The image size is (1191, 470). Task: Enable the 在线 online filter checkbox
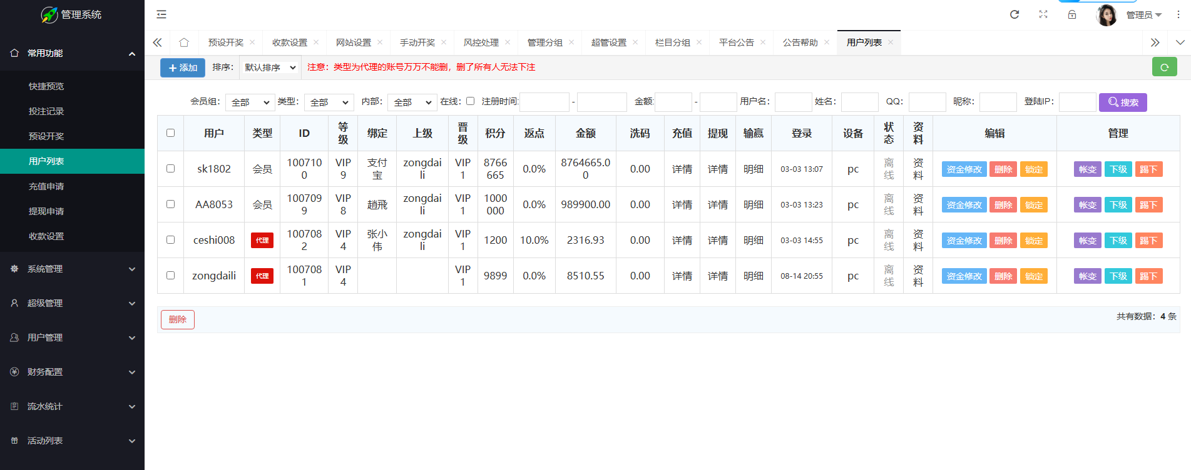click(x=470, y=101)
